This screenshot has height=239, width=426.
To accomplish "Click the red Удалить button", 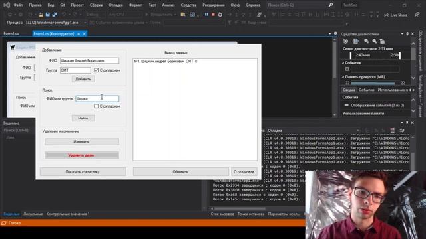I will 81,155.
